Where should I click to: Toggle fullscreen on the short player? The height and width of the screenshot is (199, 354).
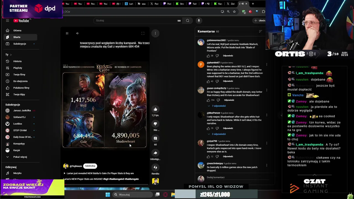[143, 33]
